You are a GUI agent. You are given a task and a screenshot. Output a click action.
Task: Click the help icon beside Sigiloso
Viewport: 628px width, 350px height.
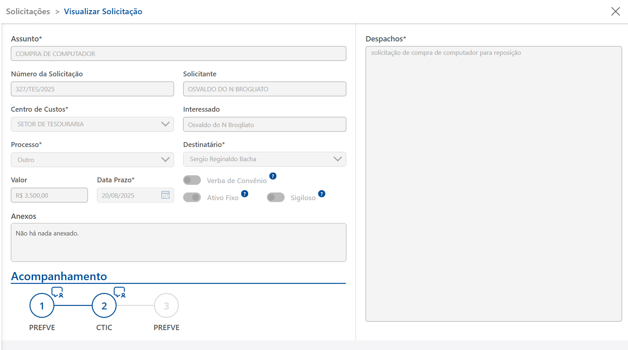tap(322, 194)
